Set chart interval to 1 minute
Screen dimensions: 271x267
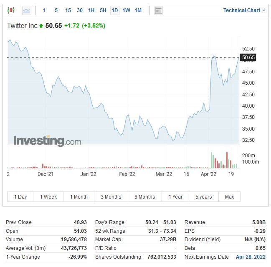(x=45, y=10)
